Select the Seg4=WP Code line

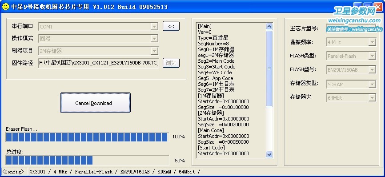(215, 72)
